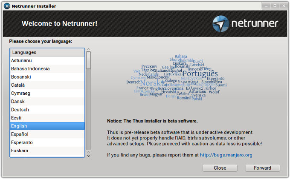290x179 pixels.
Task: Click the Languages column header
Action: click(x=47, y=52)
